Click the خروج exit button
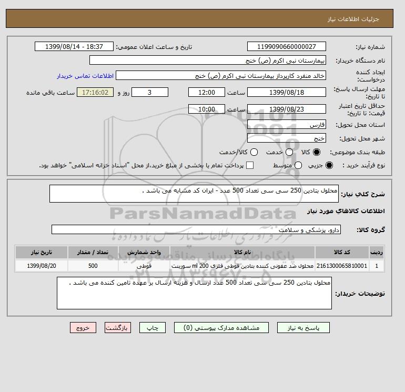 (83, 328)
